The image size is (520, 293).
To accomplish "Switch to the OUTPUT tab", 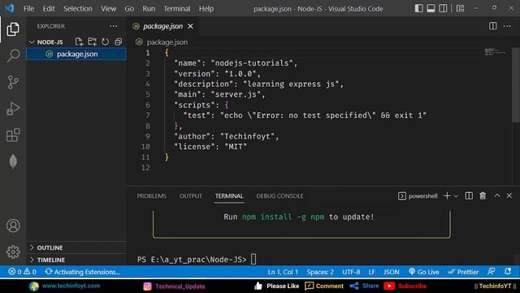I will (x=191, y=196).
